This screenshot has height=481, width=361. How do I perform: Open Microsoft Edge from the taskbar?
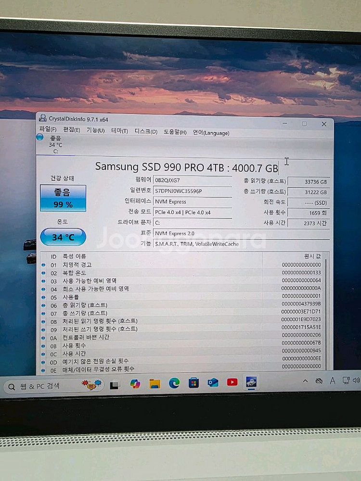[174, 383]
